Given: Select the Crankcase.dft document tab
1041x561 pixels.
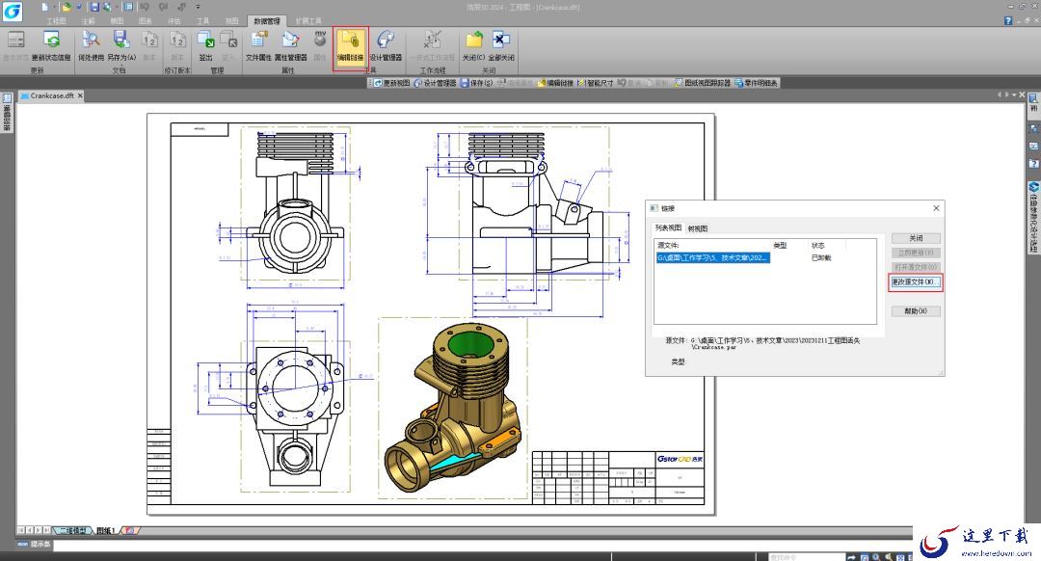Looking at the screenshot, I should point(51,95).
